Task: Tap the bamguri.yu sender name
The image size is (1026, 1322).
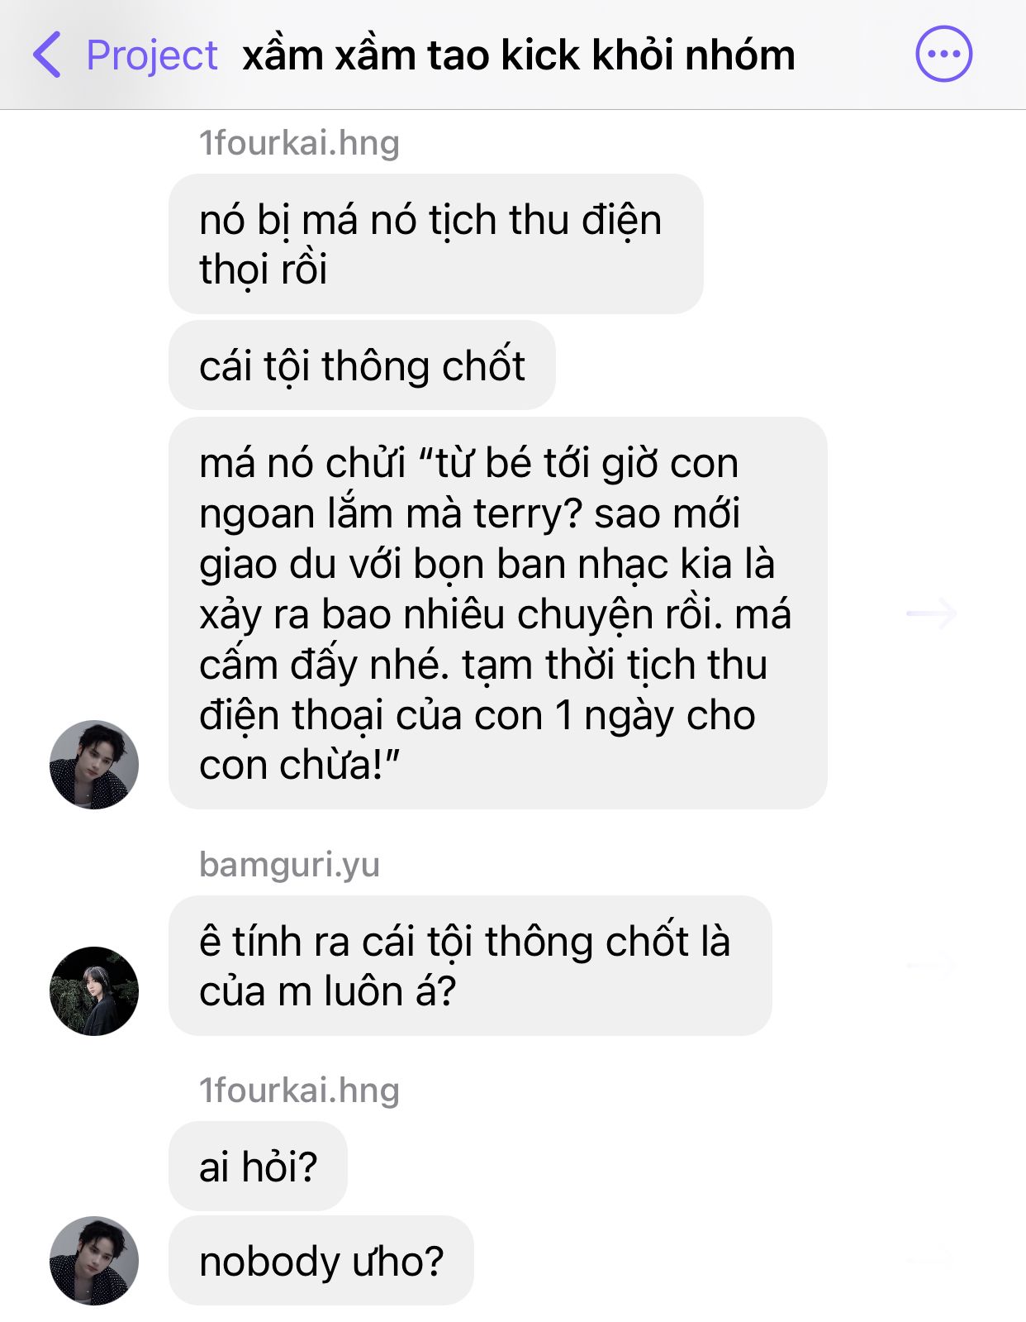Action: pos(289,864)
